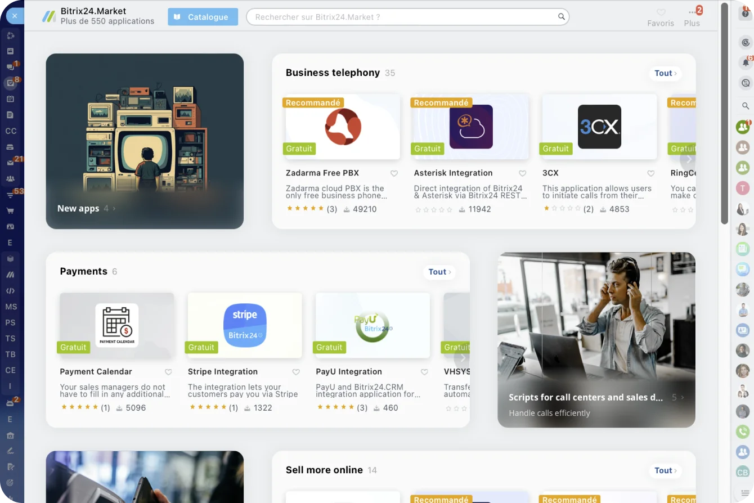Viewport: 754px width, 503px height.
Task: Click the page vertical scrollbar
Action: [724, 113]
